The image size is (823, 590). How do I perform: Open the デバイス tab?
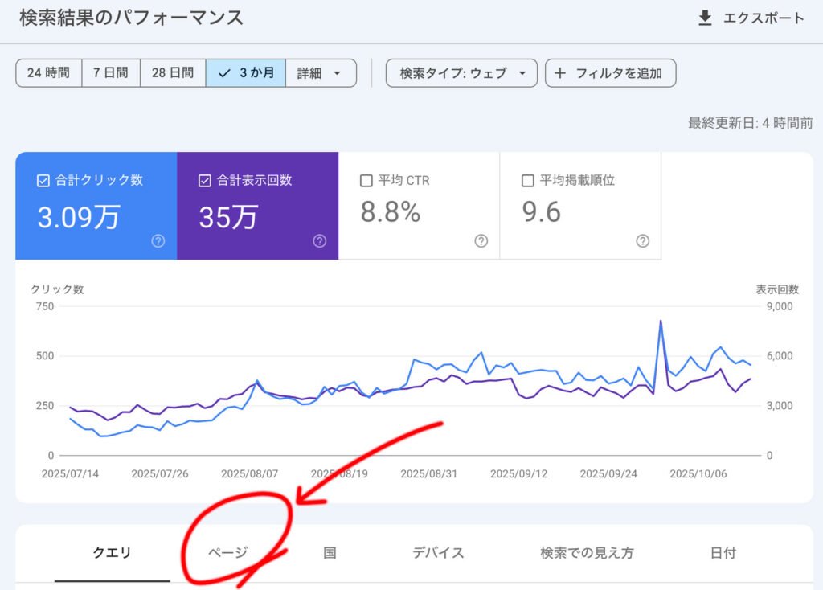pos(436,552)
